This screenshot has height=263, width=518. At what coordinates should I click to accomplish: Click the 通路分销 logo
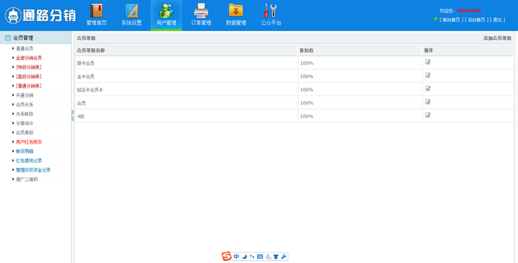(x=40, y=15)
